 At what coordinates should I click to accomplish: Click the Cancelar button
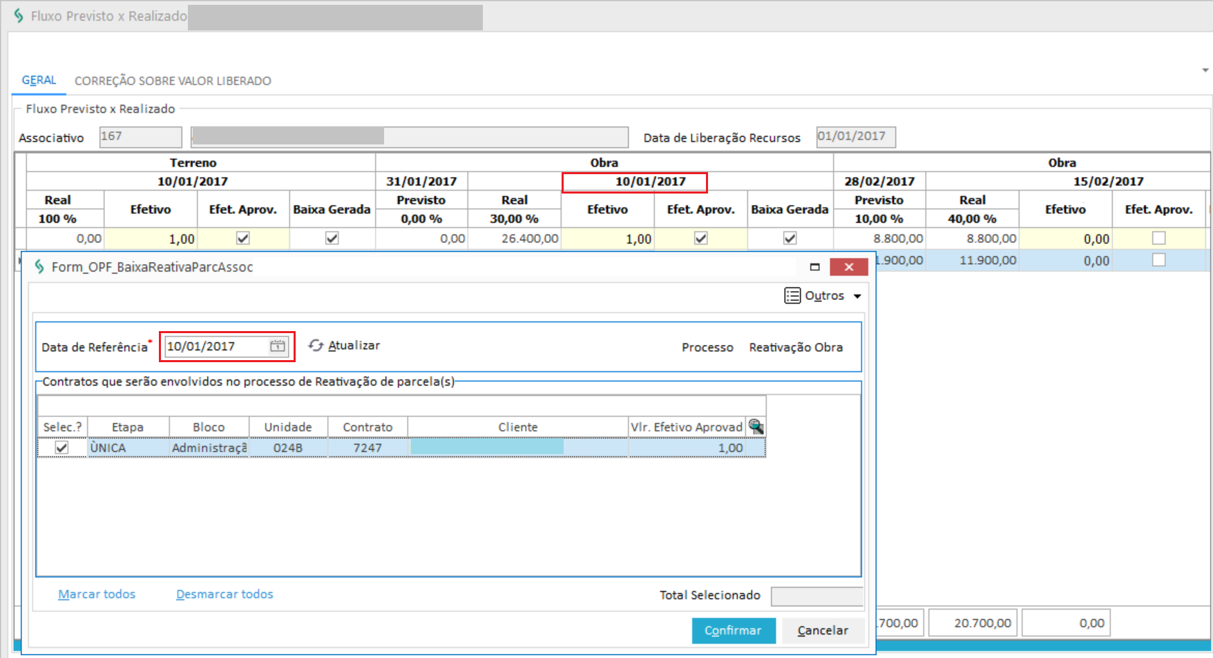[822, 630]
